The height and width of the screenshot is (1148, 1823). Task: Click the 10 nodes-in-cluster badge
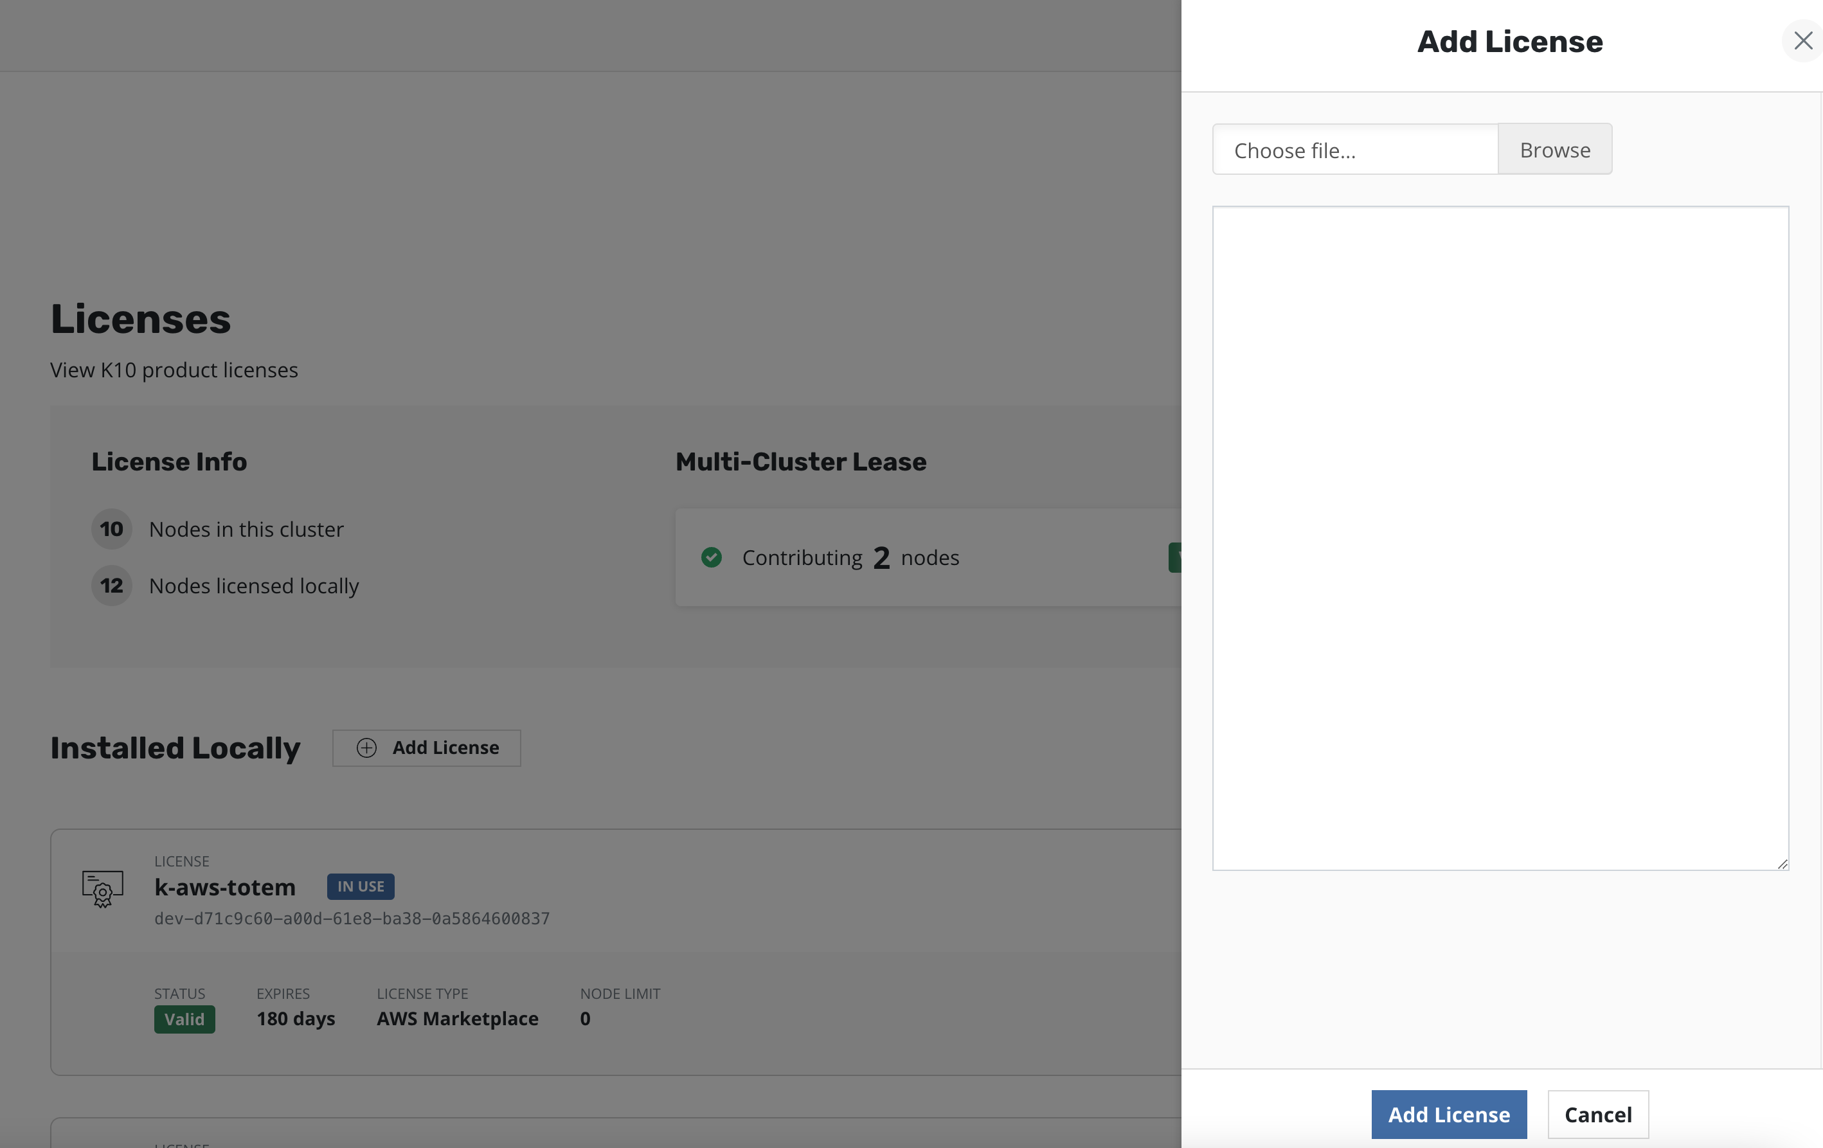[x=111, y=529]
